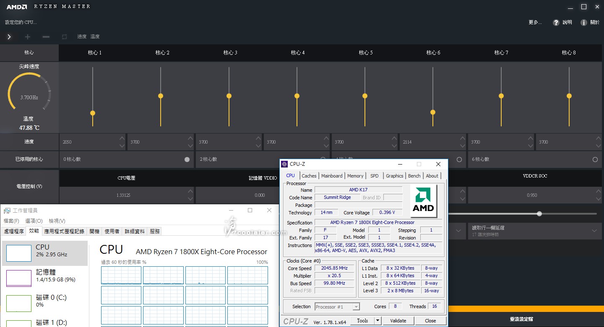The width and height of the screenshot is (604, 327).
Task: Switch to the Bench tab in CPU-Z
Action: (414, 176)
